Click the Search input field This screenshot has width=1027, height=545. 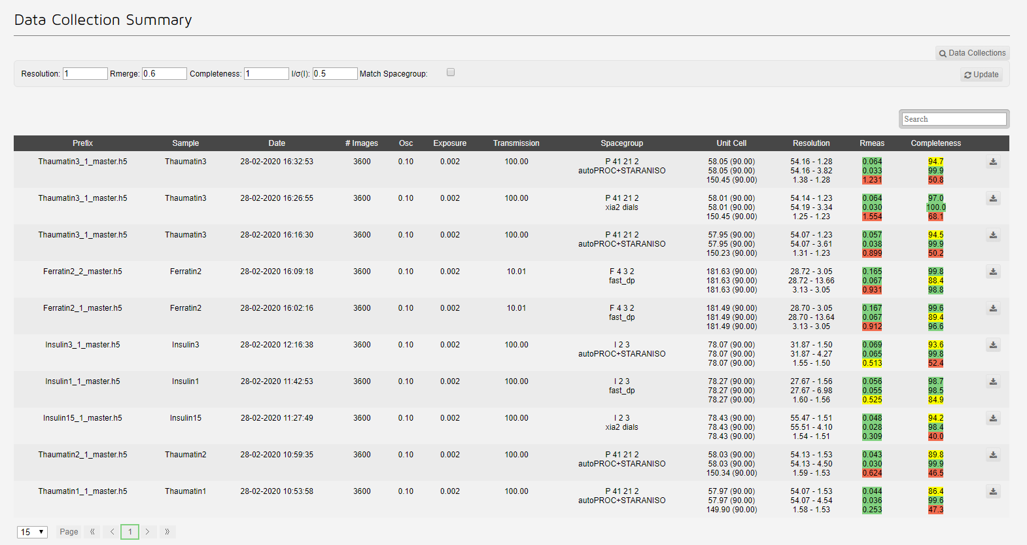tap(954, 119)
